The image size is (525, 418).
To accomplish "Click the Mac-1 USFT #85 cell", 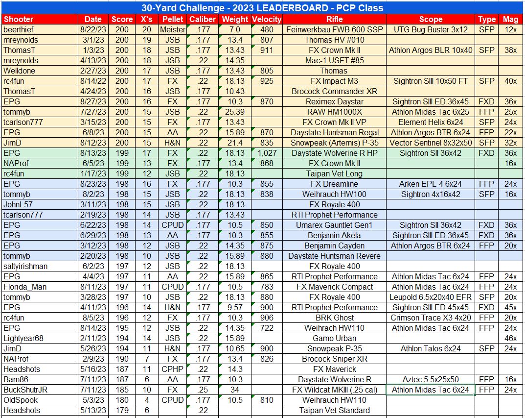I will 334,60.
